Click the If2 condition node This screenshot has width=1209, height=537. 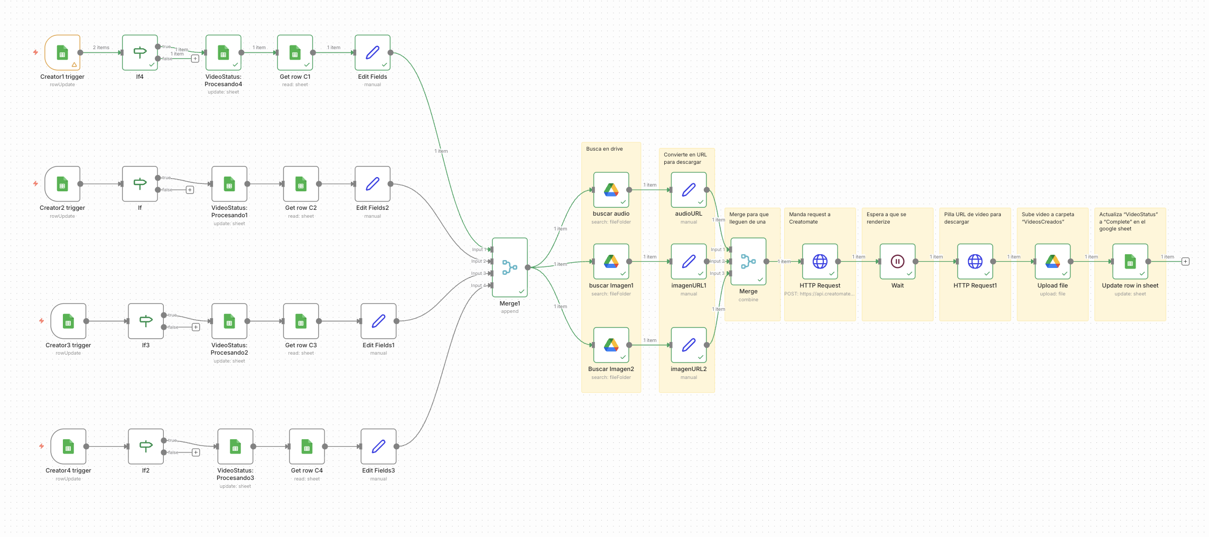click(146, 447)
